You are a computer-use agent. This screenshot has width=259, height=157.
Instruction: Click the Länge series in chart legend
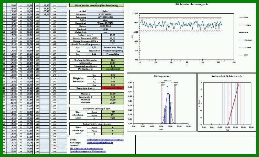click(244, 32)
